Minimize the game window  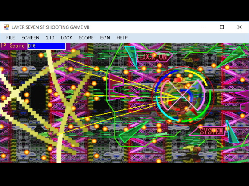[204, 27]
